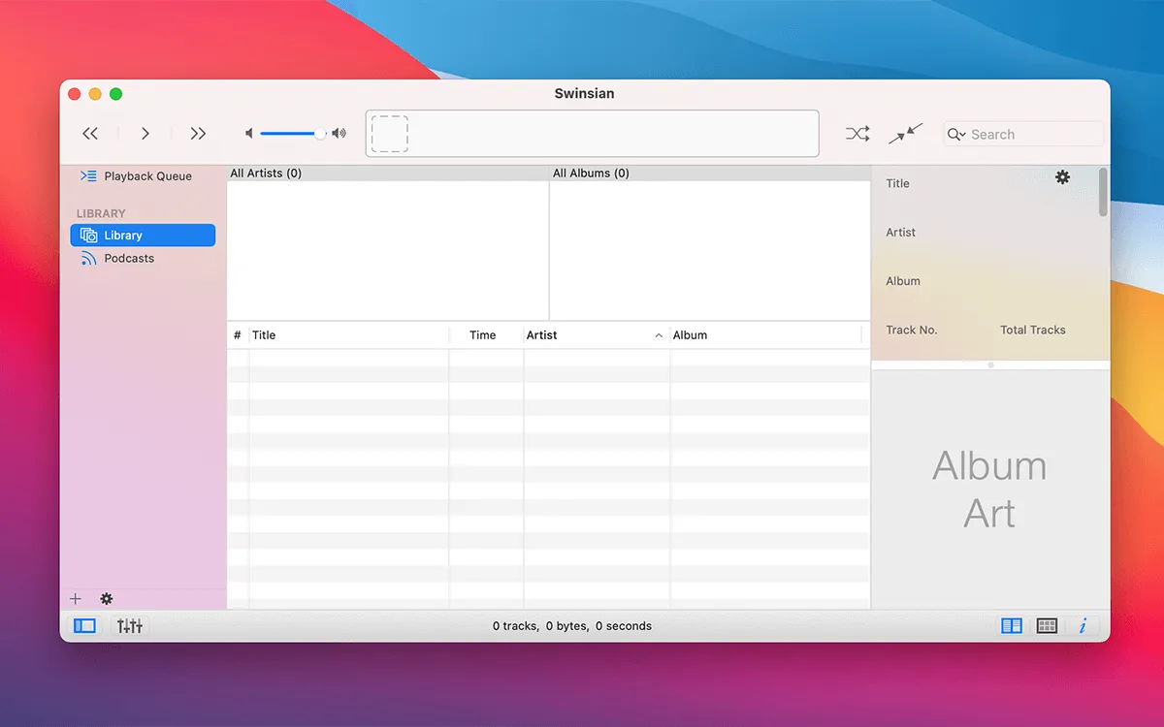Open the search options magnifier dropdown

pyautogui.click(x=956, y=135)
